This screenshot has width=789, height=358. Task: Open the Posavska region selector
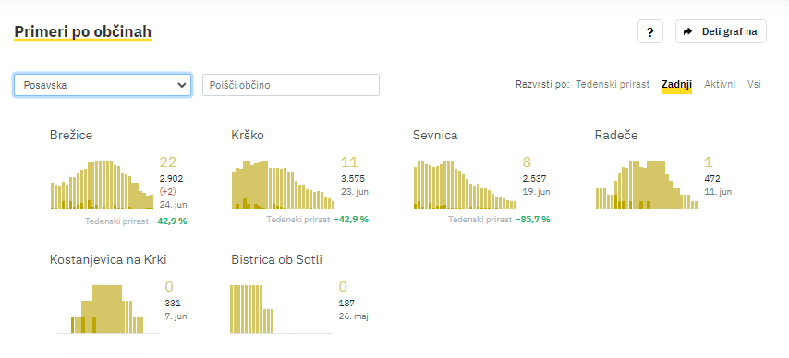coord(103,85)
